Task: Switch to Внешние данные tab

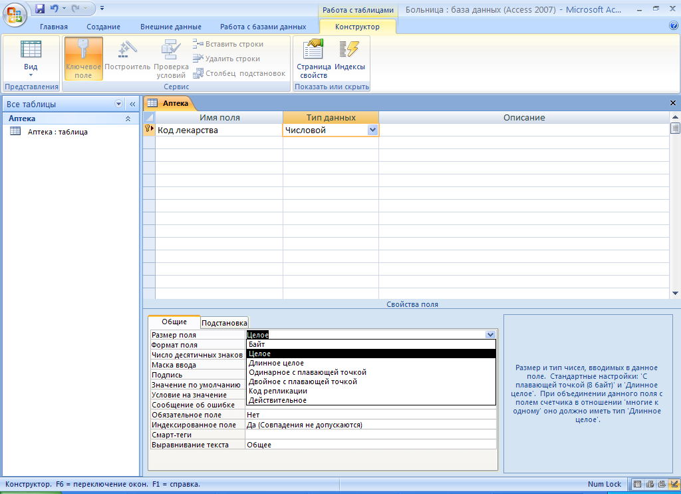Action: click(x=171, y=27)
